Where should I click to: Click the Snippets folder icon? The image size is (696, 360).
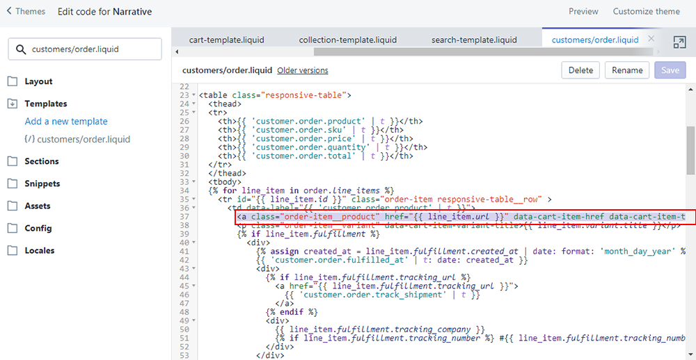tap(12, 183)
